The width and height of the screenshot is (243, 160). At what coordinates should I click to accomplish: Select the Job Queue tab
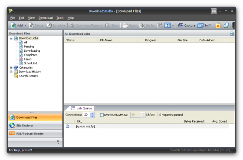[x=82, y=108]
